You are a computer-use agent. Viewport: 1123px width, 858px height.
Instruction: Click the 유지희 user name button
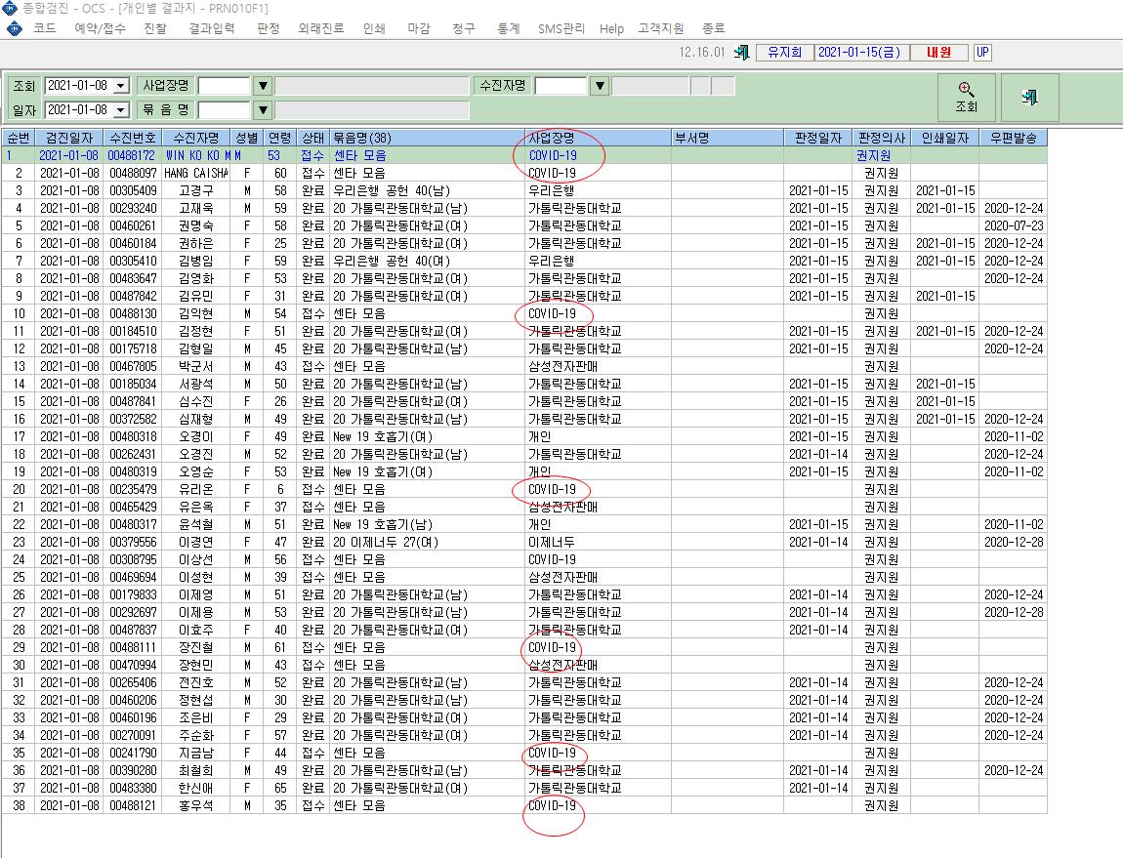(784, 53)
